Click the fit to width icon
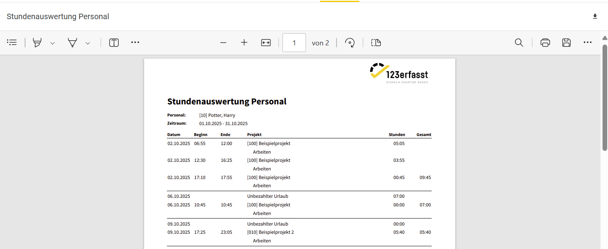Image resolution: width=608 pixels, height=249 pixels. click(x=266, y=43)
